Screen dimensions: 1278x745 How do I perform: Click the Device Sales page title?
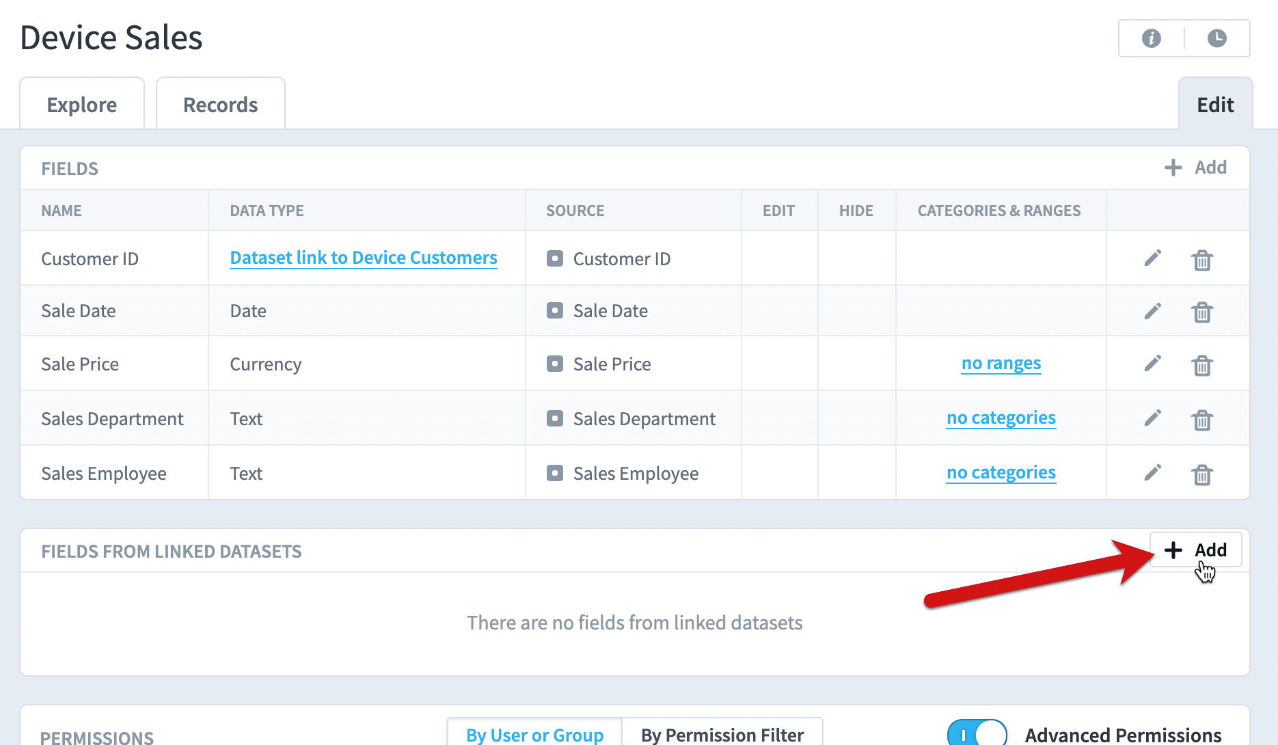click(111, 38)
